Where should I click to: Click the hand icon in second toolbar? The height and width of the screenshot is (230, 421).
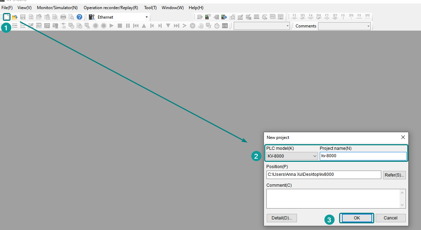click(201, 26)
